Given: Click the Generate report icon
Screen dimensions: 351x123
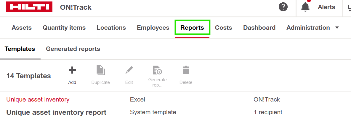Looking at the screenshot, I should 157,70.
